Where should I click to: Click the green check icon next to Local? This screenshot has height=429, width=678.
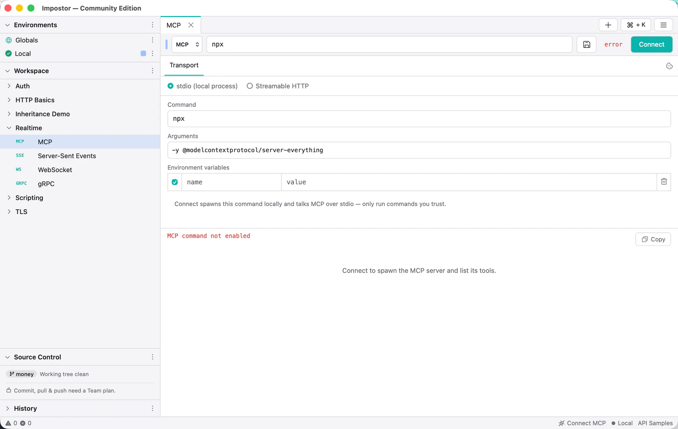(x=8, y=54)
